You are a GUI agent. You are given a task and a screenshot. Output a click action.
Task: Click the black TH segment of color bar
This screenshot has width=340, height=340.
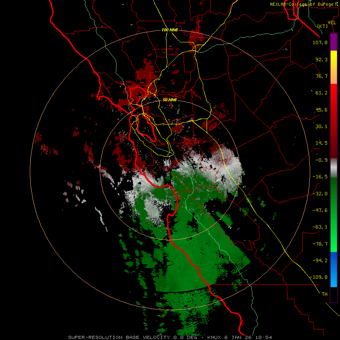(334, 295)
